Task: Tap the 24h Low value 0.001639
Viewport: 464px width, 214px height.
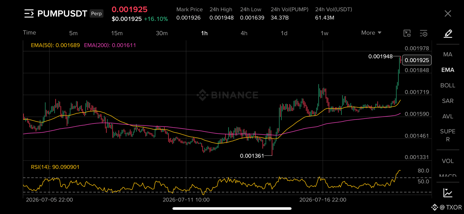Action: (x=252, y=18)
